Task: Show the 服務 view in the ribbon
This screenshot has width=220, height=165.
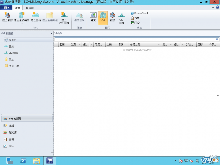Action: [112, 17]
